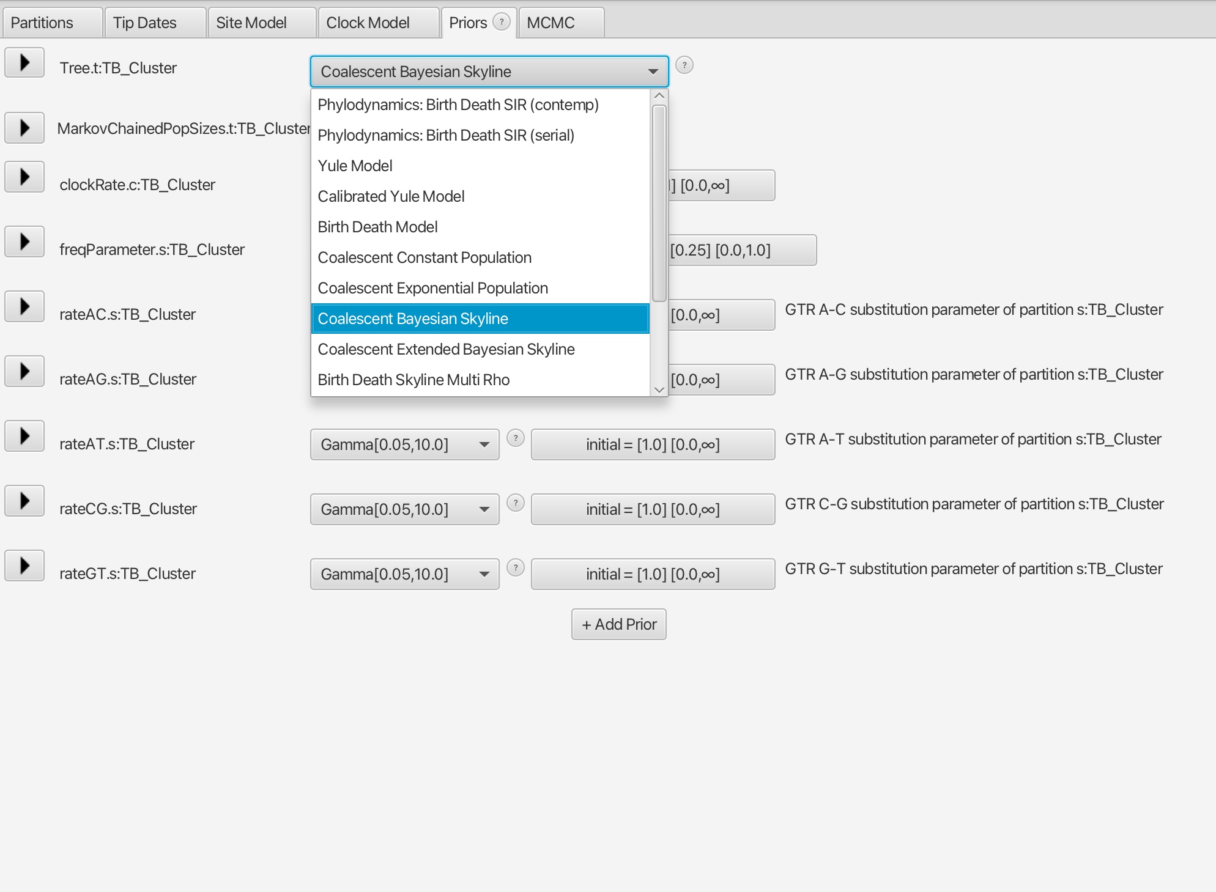Expand clockRate.c:TB_Cluster prior details
This screenshot has height=892, width=1216.
[24, 177]
